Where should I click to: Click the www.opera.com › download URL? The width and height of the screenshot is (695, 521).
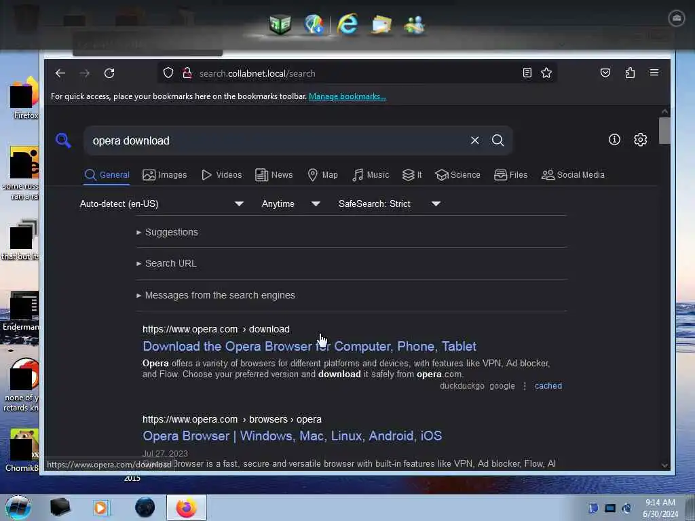pos(216,329)
